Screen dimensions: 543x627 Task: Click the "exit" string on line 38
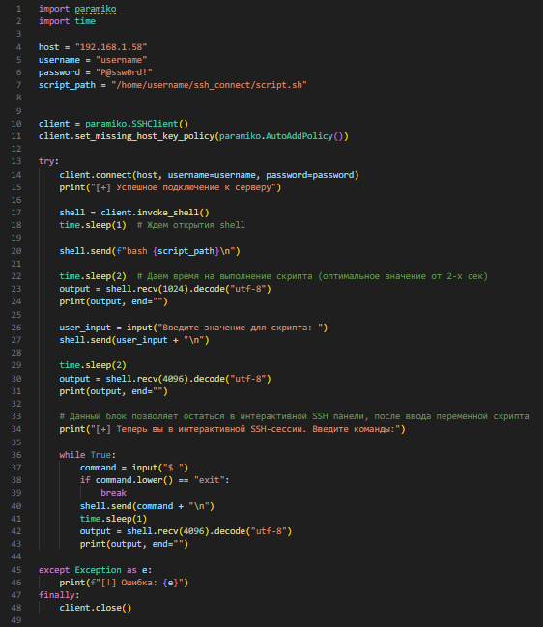tap(209, 480)
